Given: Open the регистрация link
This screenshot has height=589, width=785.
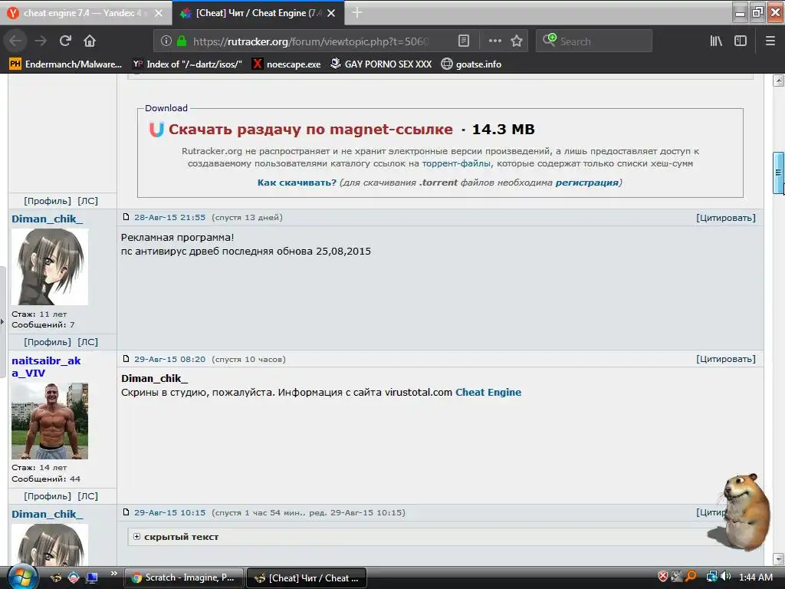Looking at the screenshot, I should pyautogui.click(x=586, y=183).
